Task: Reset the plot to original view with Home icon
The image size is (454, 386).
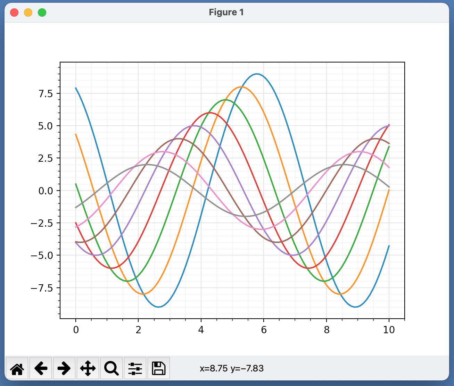Action: click(17, 368)
